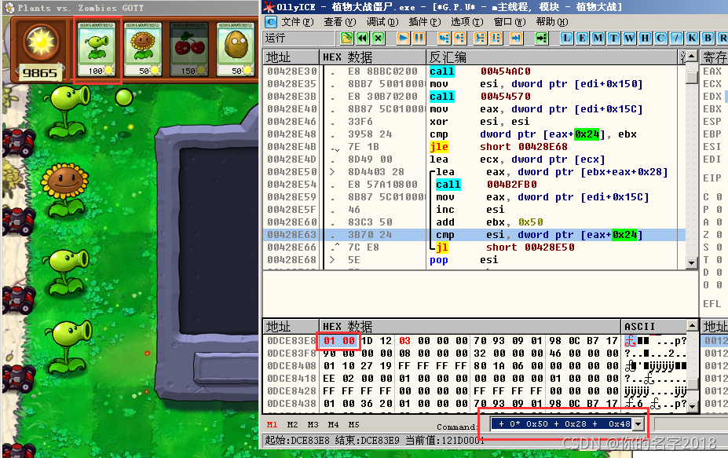Switch to the M3 memory tab

[x=313, y=424]
